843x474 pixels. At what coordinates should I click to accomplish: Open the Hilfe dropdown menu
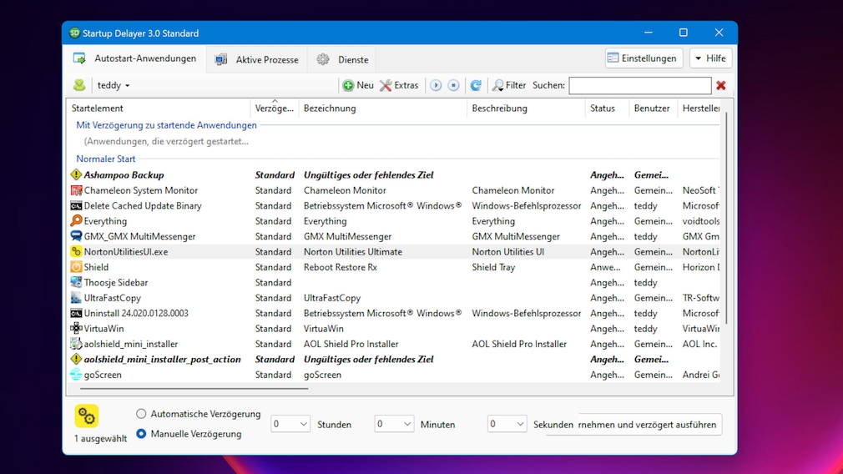(x=710, y=58)
